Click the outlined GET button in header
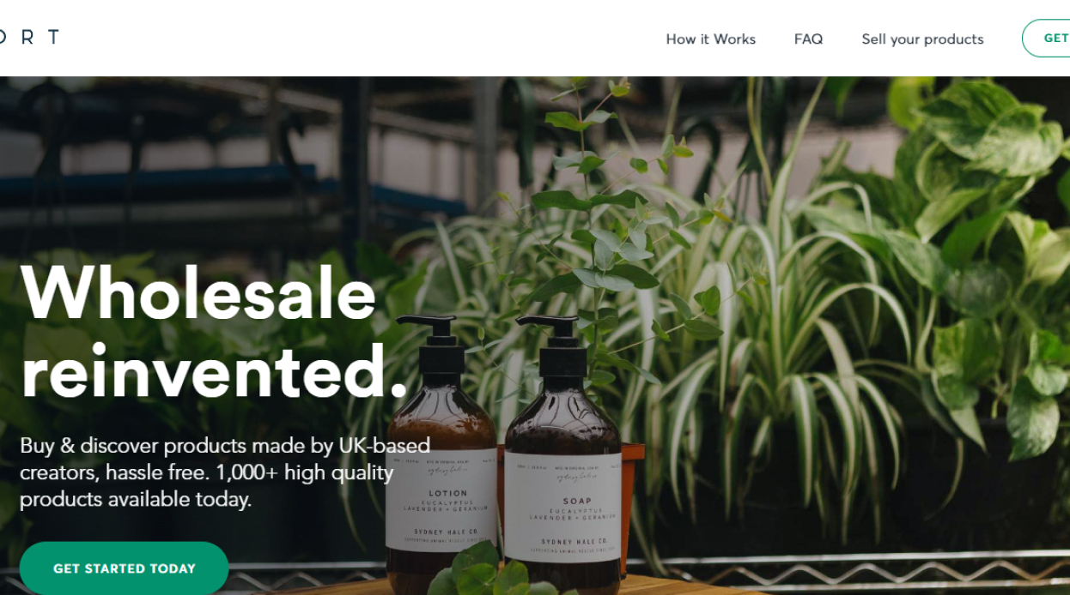 pos(1047,39)
